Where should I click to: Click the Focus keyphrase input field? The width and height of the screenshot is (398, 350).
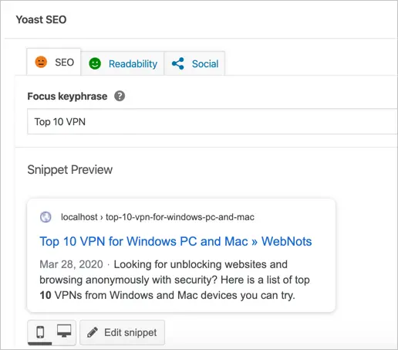point(212,121)
